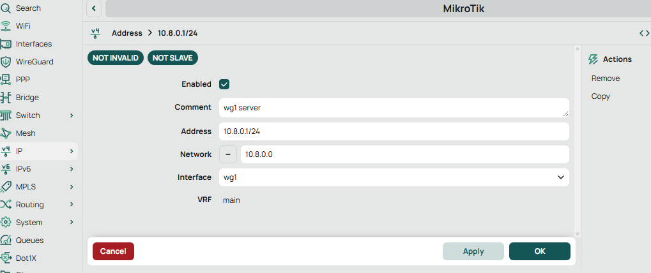Expand the IPv6 submenu chevron
This screenshot has height=273, width=651.
pos(72,169)
